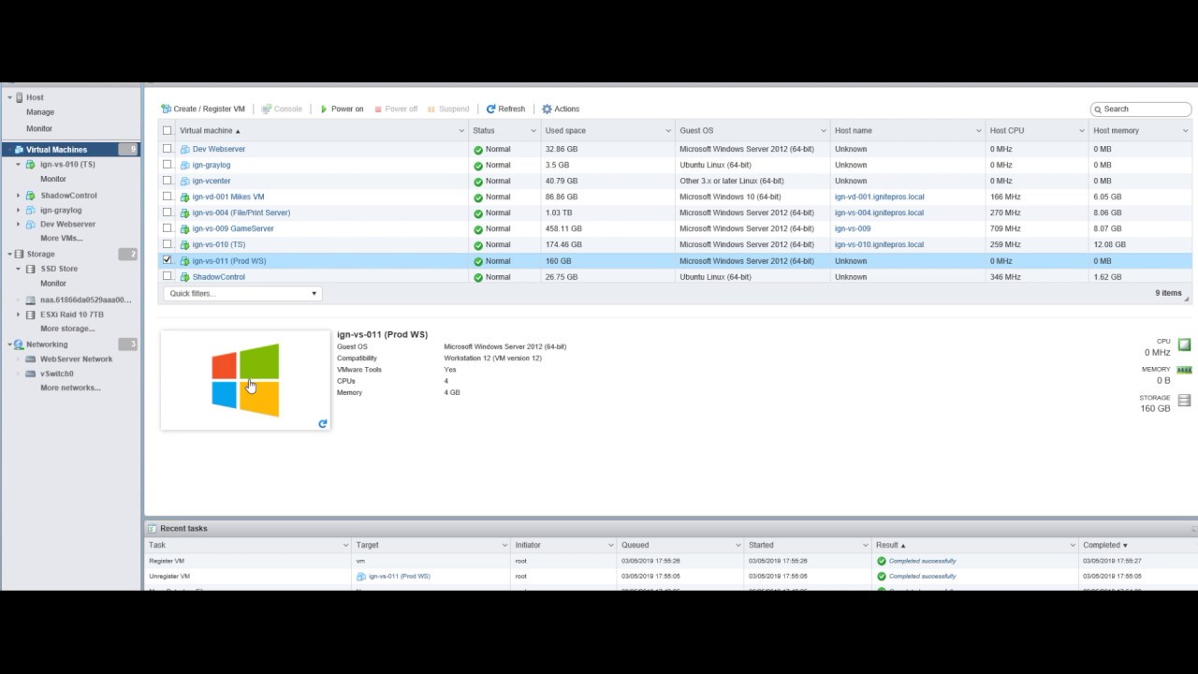The width and height of the screenshot is (1198, 674).
Task: Open ign-vs-009 GameServer link
Action: 233,228
